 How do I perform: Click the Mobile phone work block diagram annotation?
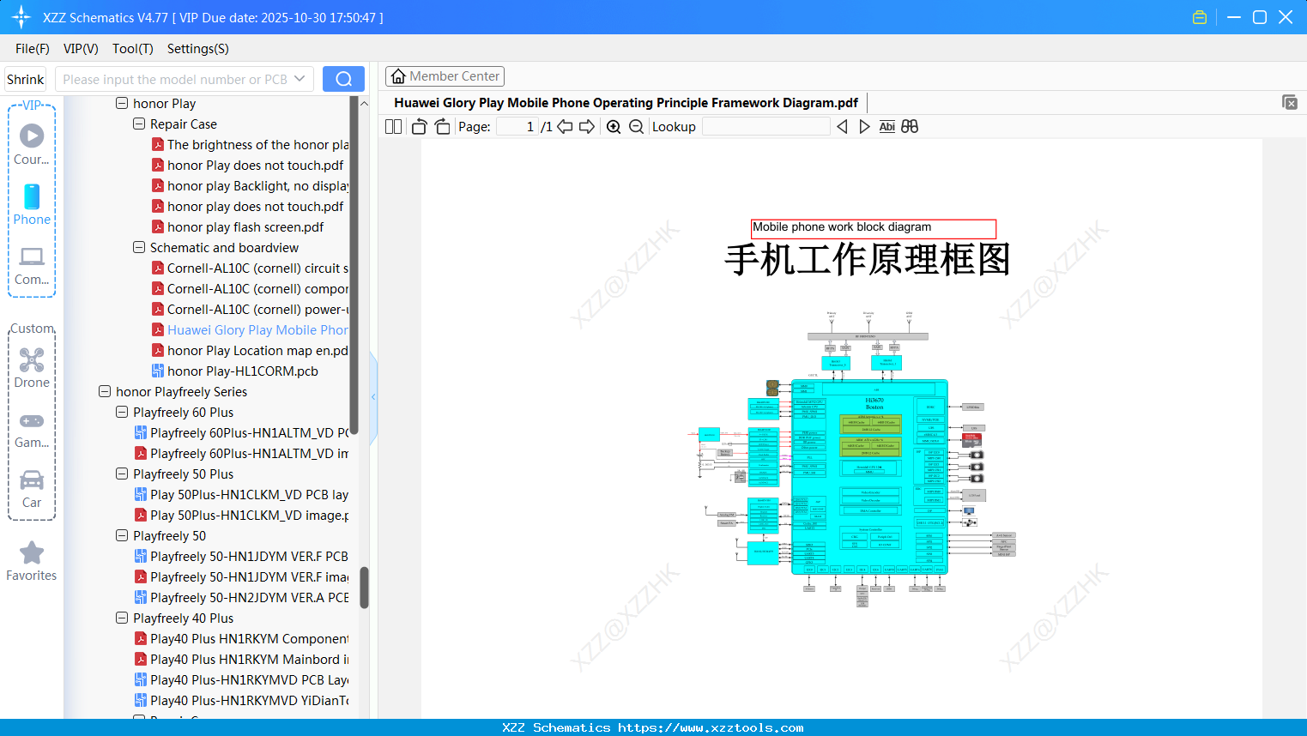(x=874, y=228)
